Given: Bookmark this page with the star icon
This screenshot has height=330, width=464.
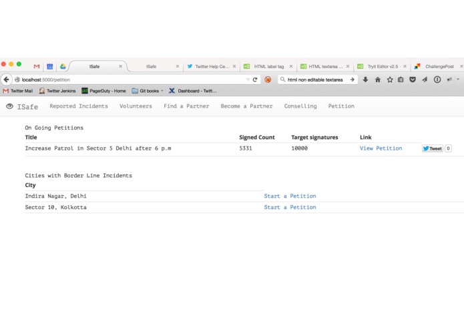Looking at the screenshot, I should pos(390,79).
